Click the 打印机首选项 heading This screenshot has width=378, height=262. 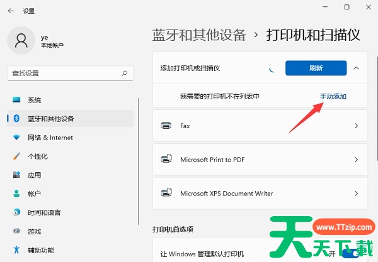(x=173, y=229)
